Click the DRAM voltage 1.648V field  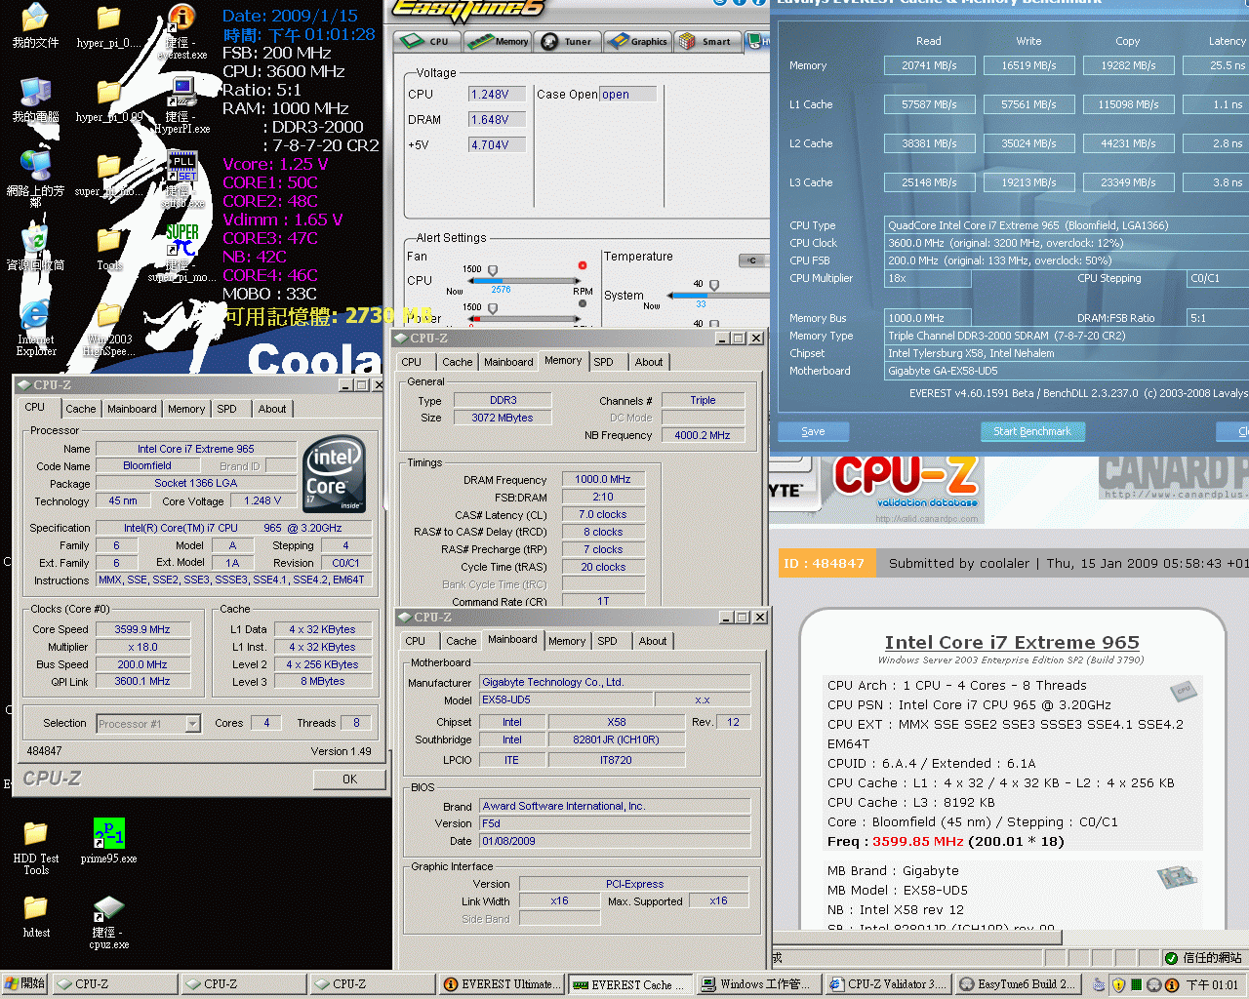click(x=497, y=120)
